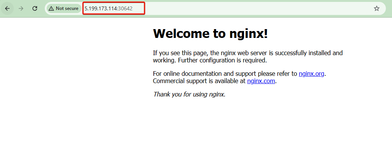Click empty space in the address bar
Screen dimensions: 392x157
249,8
